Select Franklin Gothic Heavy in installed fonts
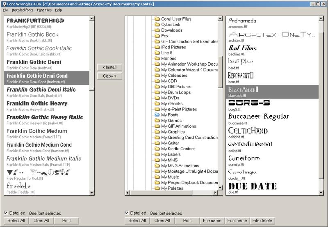The width and height of the screenshot is (328, 227). point(37,106)
